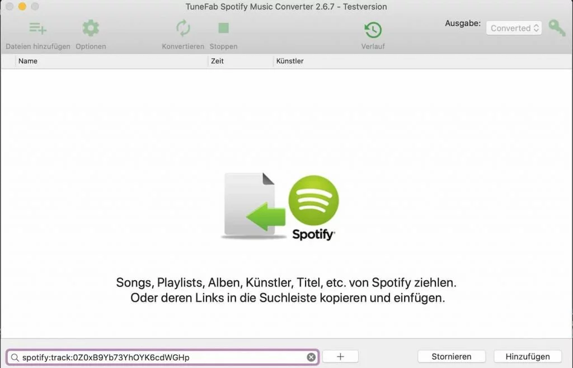Open the Ausgabe Converted dropdown
The height and width of the screenshot is (368, 573).
[514, 28]
